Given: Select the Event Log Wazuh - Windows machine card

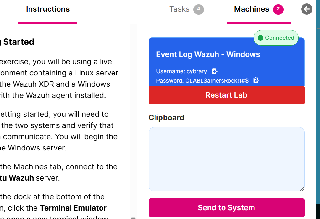Looking at the screenshot, I should [x=208, y=54].
